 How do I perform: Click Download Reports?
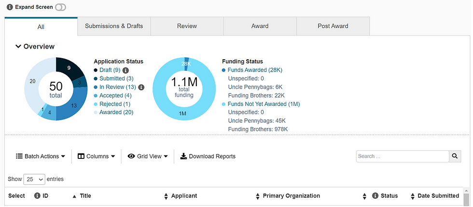[x=208, y=156]
